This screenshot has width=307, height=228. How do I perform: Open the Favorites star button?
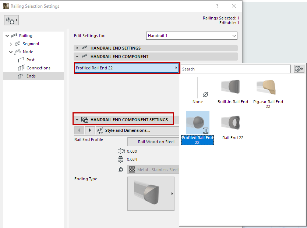click(11, 20)
